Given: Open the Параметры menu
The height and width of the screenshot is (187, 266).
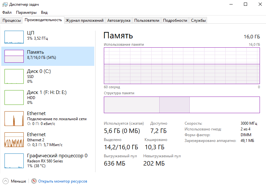Looking at the screenshot, I should coord(26,12).
